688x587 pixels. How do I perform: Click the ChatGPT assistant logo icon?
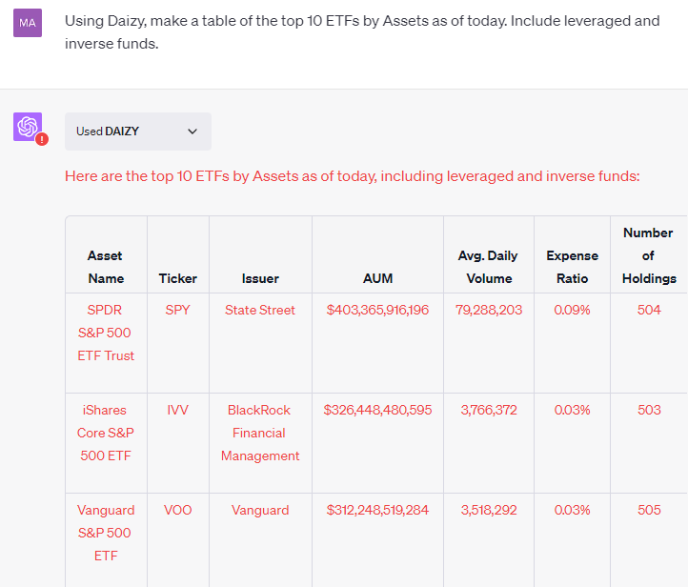pos(28,127)
